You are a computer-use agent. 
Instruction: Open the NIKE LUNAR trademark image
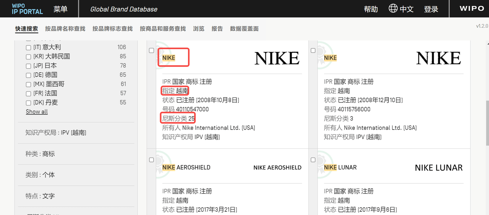[439, 168]
